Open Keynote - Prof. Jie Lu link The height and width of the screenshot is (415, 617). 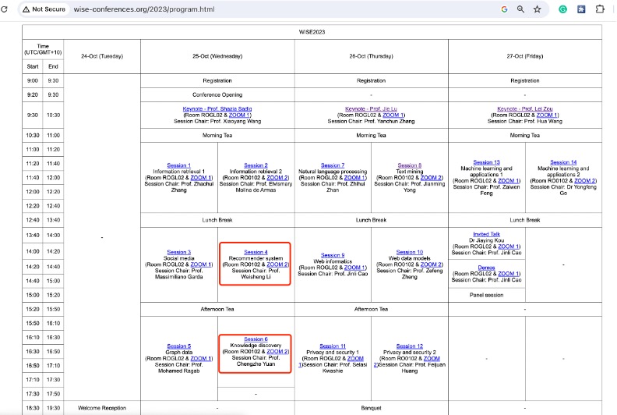(371, 108)
